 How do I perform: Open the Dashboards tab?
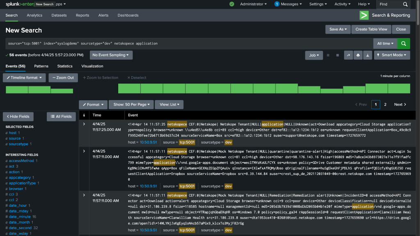(128, 15)
